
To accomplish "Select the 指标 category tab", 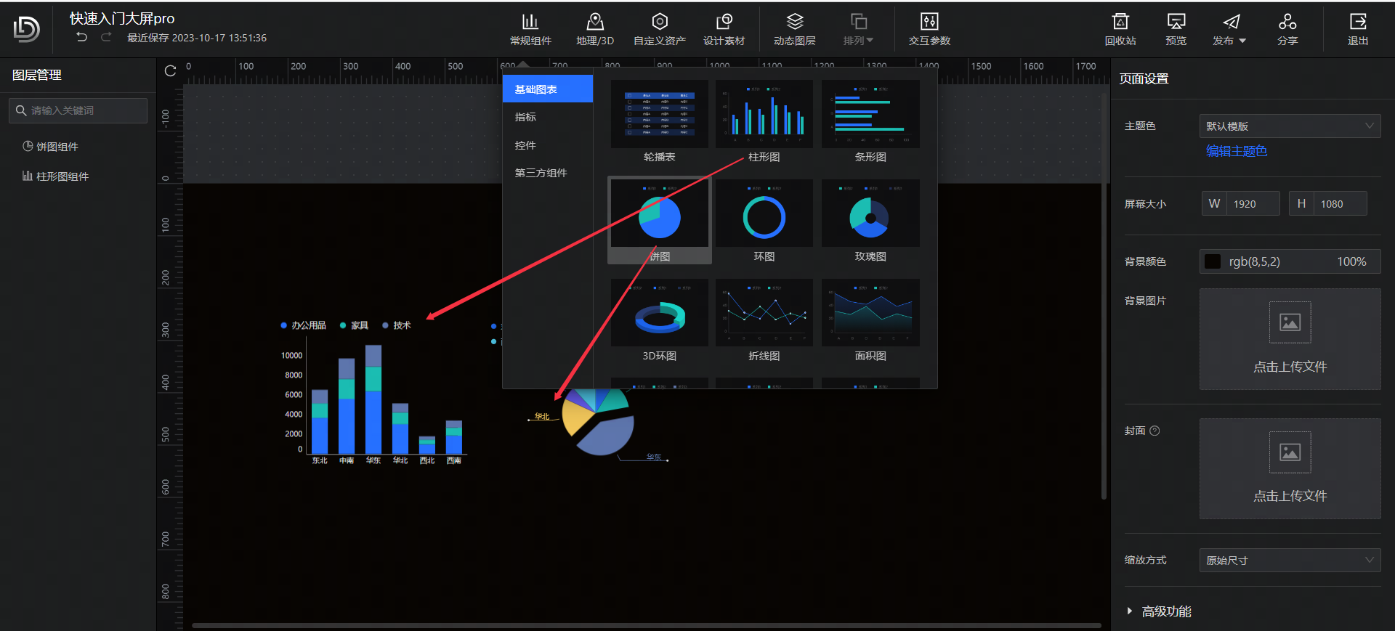I will coord(525,117).
